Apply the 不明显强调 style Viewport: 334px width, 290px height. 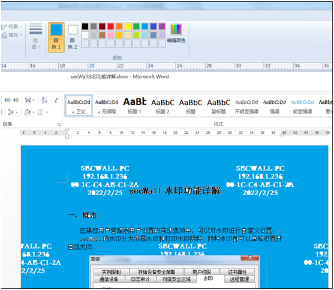246,106
